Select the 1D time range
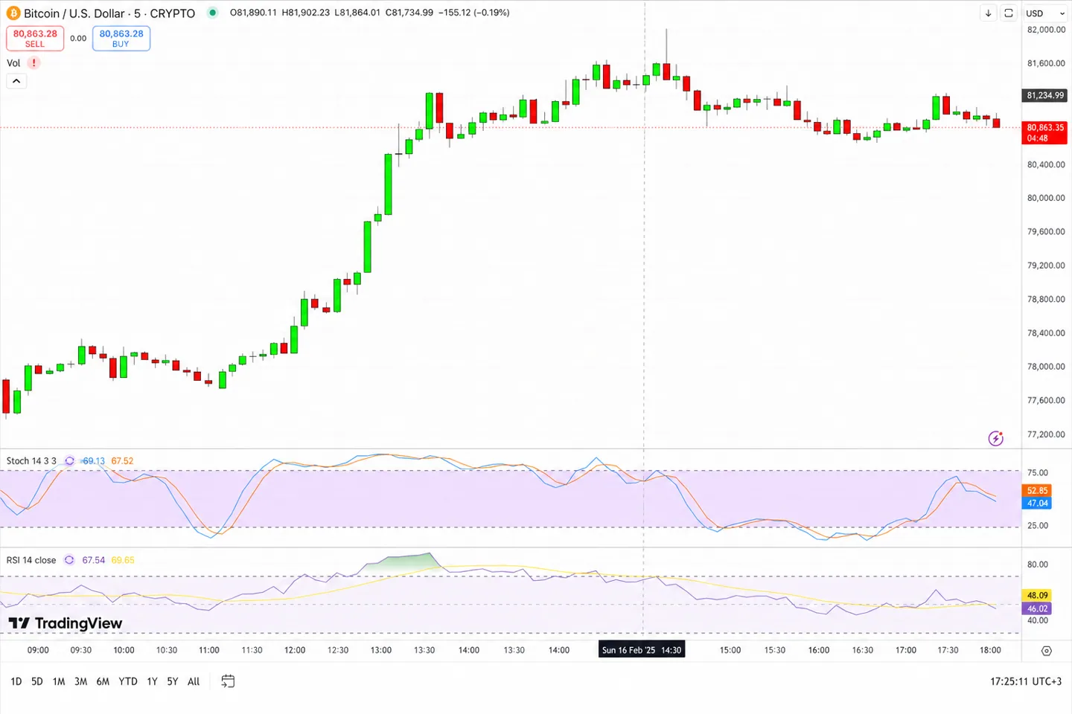The height and width of the screenshot is (714, 1072). pos(16,681)
